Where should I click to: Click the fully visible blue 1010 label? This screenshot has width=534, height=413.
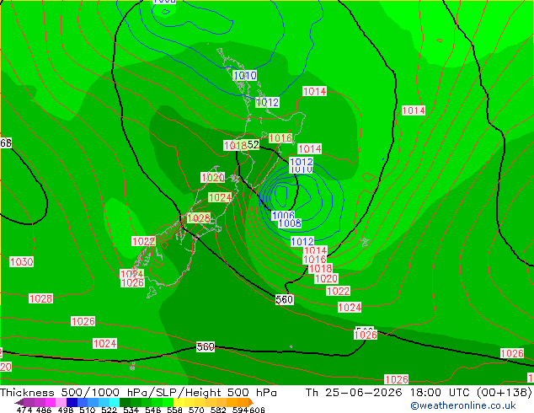tap(245, 75)
